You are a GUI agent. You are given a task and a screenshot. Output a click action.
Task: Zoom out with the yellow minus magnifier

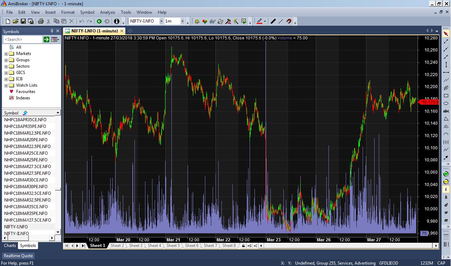pos(446,182)
